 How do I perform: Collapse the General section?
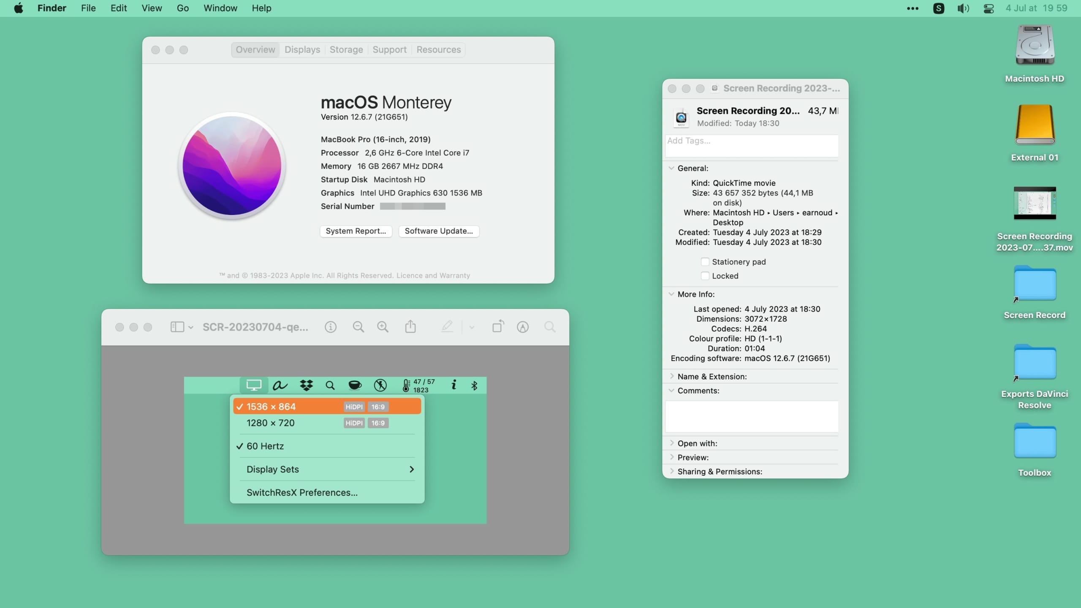[671, 168]
